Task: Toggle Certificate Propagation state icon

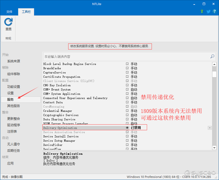Action: coord(127,77)
